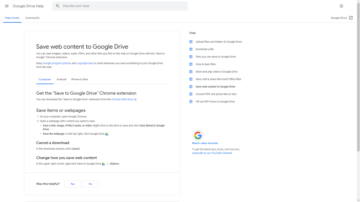
Task: Click the search magnifier icon
Action: (58, 6)
